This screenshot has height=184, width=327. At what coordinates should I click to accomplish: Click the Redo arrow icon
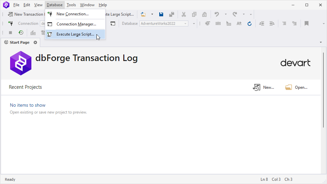[x=235, y=14]
